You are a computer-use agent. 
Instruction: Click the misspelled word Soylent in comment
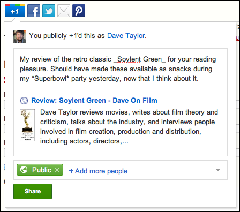coord(129,59)
